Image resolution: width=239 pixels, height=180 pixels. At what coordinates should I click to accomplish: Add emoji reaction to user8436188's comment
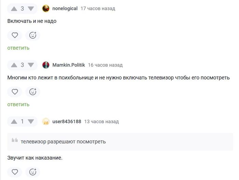33,172
